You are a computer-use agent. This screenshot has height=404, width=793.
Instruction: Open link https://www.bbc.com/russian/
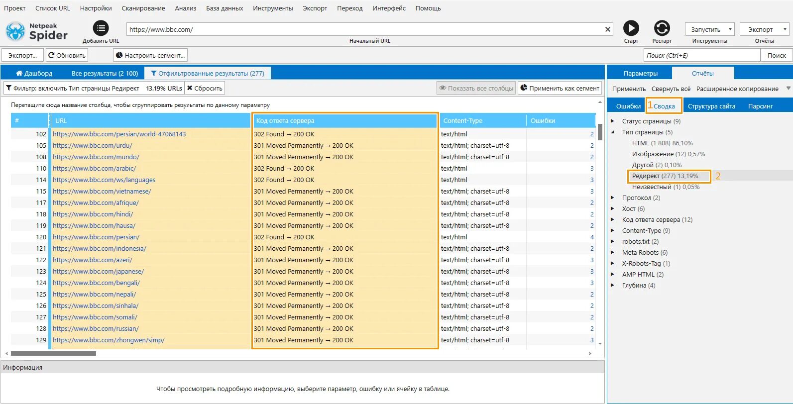[x=96, y=328]
